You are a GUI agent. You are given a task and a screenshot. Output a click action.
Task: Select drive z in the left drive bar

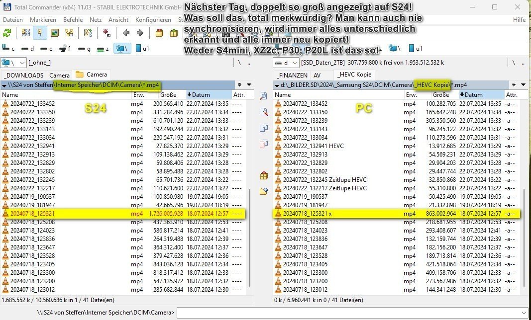click(x=104, y=49)
